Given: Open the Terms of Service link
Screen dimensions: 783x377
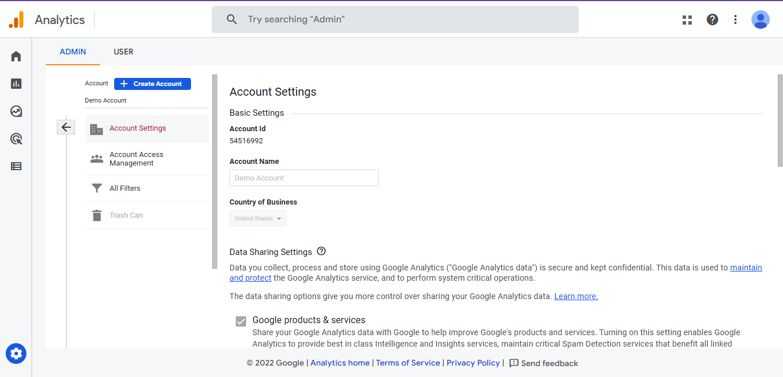Looking at the screenshot, I should click(408, 363).
